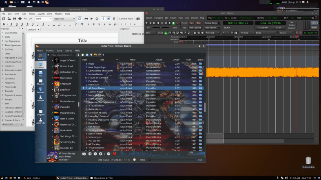Click the track seek slider in player
The width and height of the screenshot is (321, 180).
171,160
